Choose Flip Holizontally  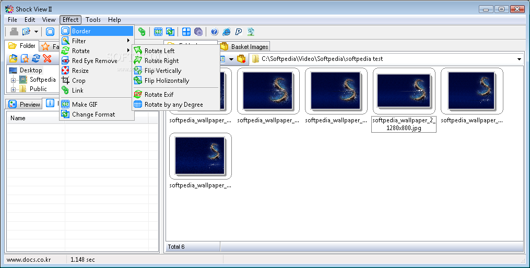tap(176, 81)
